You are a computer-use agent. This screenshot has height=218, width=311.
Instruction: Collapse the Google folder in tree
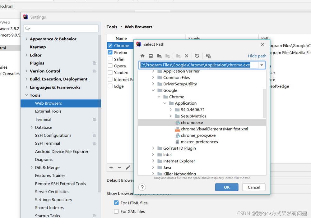click(153, 90)
